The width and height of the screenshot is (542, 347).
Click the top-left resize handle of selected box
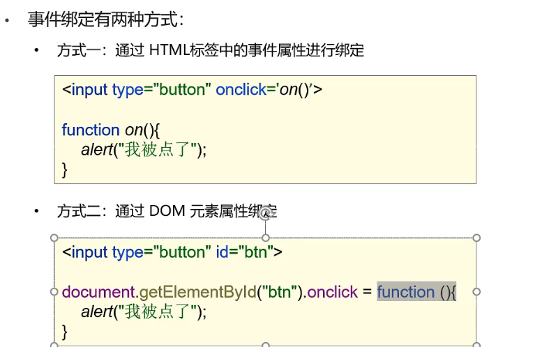(x=54, y=238)
